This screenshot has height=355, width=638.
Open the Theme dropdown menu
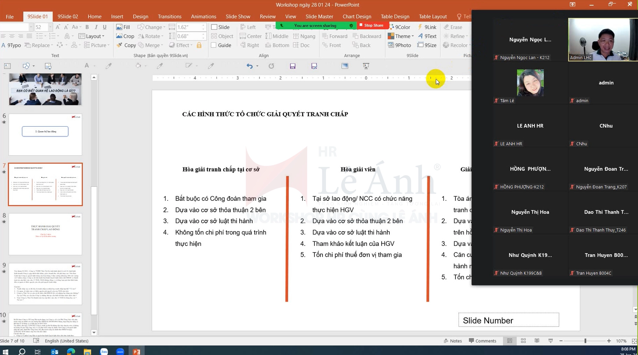(401, 36)
